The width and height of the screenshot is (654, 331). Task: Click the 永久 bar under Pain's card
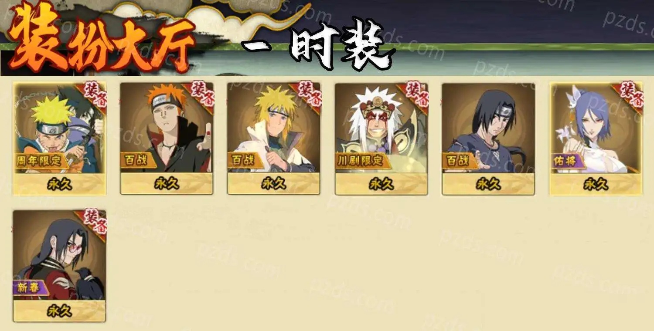(167, 184)
